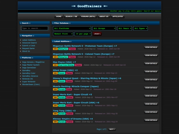Open the 10 per page dropdown
The height and width of the screenshot is (134, 179).
tap(83, 34)
